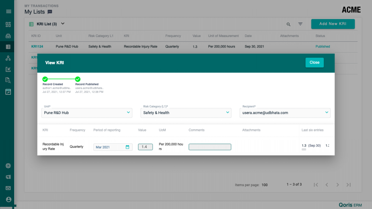The width and height of the screenshot is (372, 209).
Task: Open calendar picker for Mar 2021
Action: 128,147
